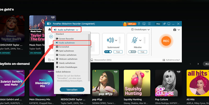Click the compact-view square icon beside the pin
This screenshot has width=209, height=105.
click(169, 24)
